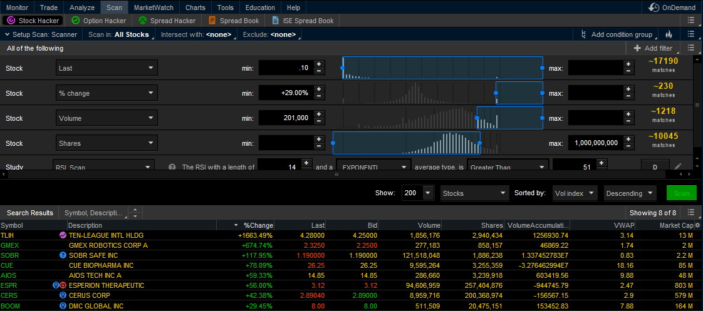
Task: Open the Exclude <none> selector
Action: [270, 34]
